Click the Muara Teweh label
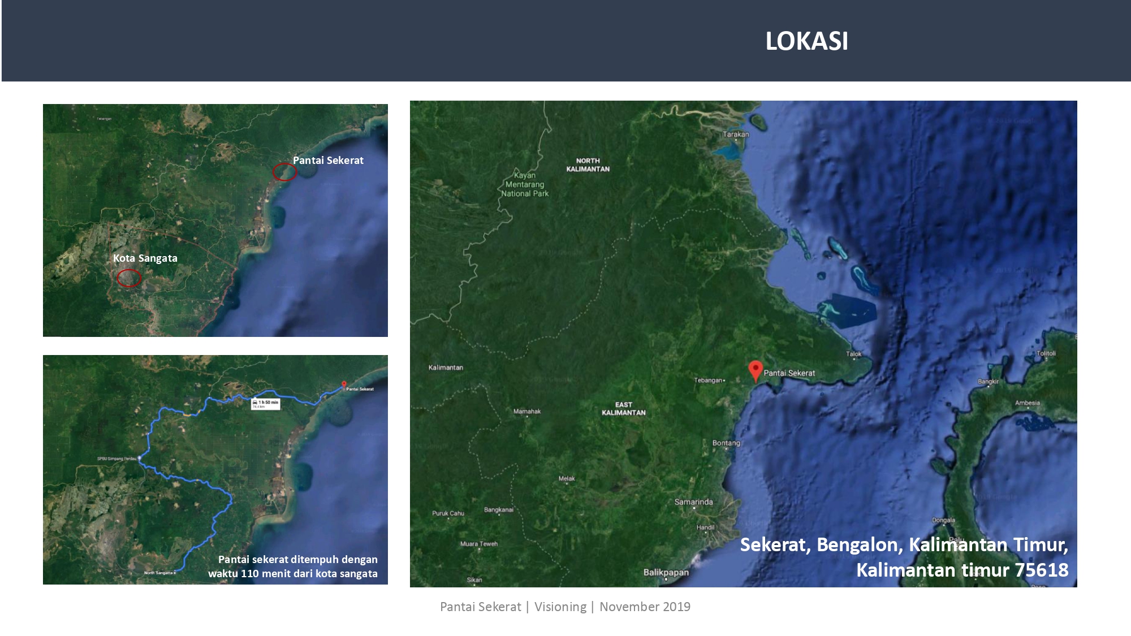Image resolution: width=1131 pixels, height=636 pixels. tap(479, 544)
